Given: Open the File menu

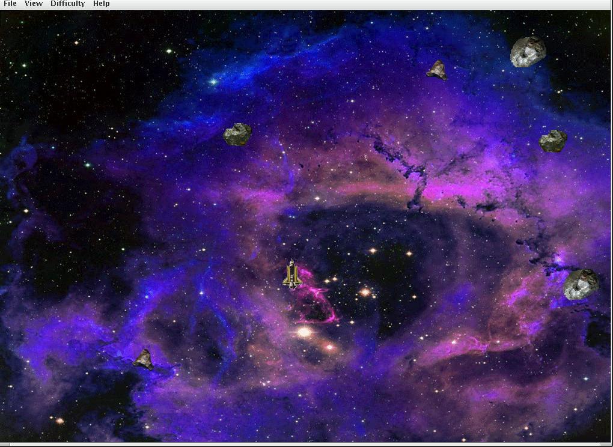Looking at the screenshot, I should (x=10, y=4).
